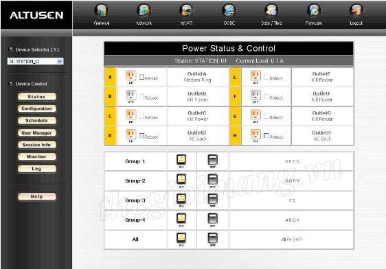This screenshot has width=386, height=269.
Task: Open the OOBC icon in top bar
Action: pyautogui.click(x=229, y=11)
